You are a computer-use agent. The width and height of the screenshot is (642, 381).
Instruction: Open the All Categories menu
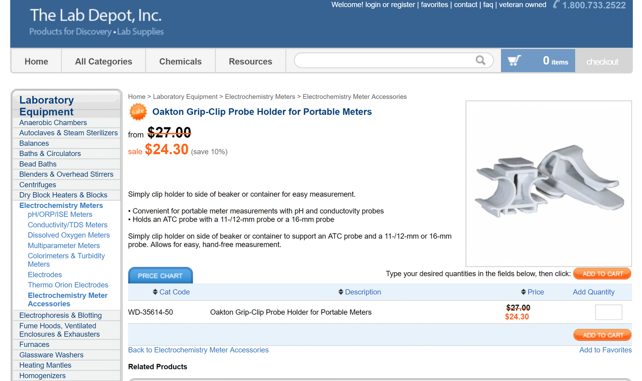pos(104,61)
